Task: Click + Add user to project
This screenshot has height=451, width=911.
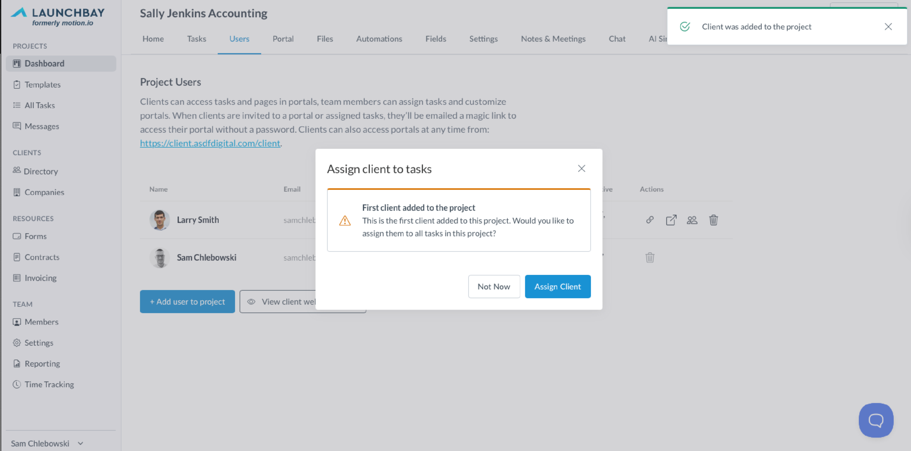Action: [187, 302]
